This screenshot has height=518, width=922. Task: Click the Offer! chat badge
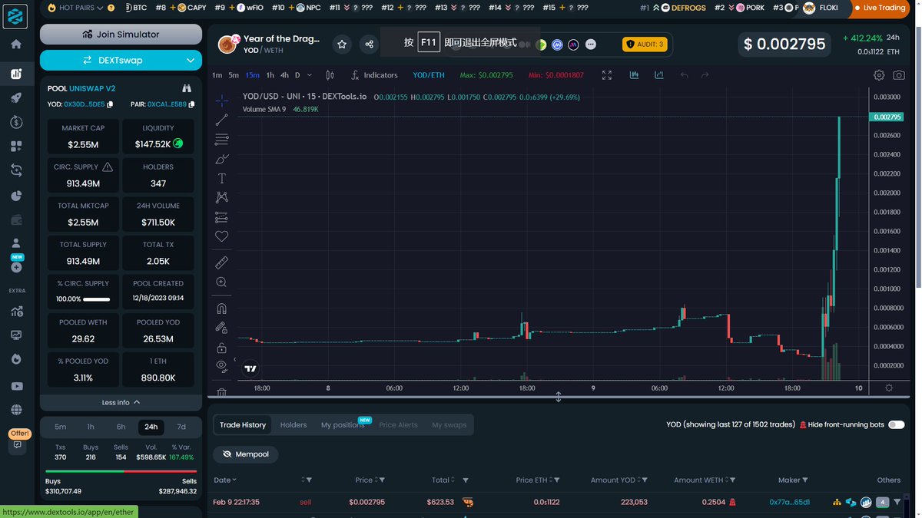pyautogui.click(x=19, y=434)
